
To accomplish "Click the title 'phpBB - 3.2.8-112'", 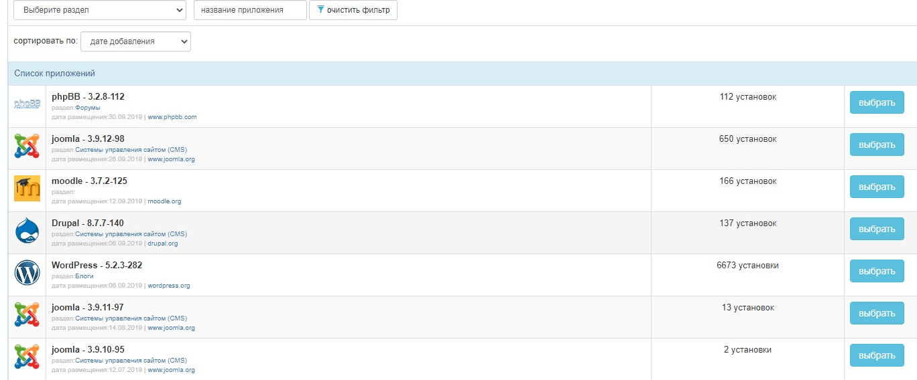I will (88, 96).
